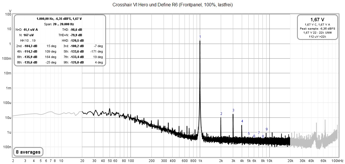Image resolution: width=345 pixels, height=164 pixels.
Task: Click the 'V' unit label on the y-axis
Action: pyautogui.click(x=10, y=11)
